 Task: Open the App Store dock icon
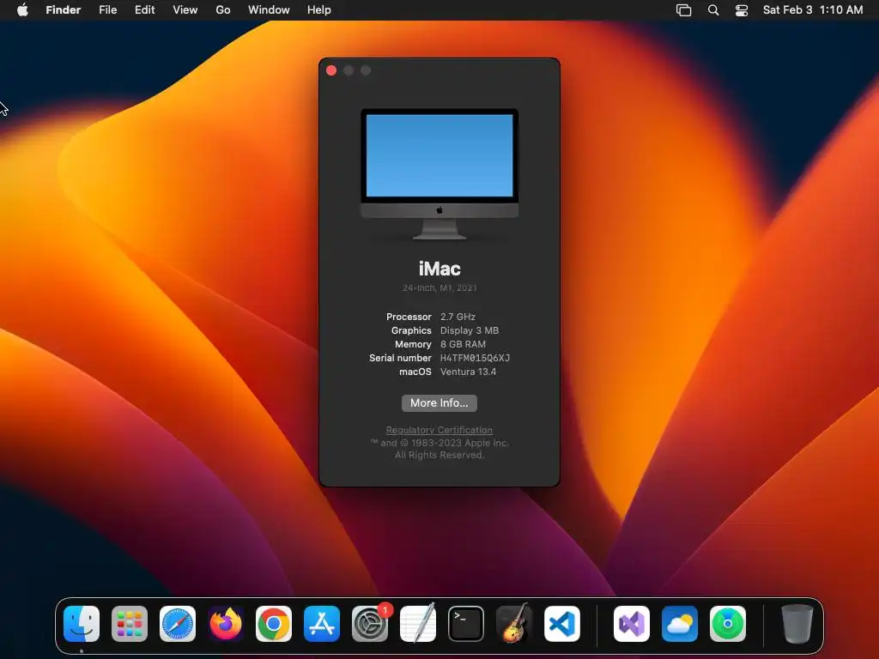click(322, 624)
